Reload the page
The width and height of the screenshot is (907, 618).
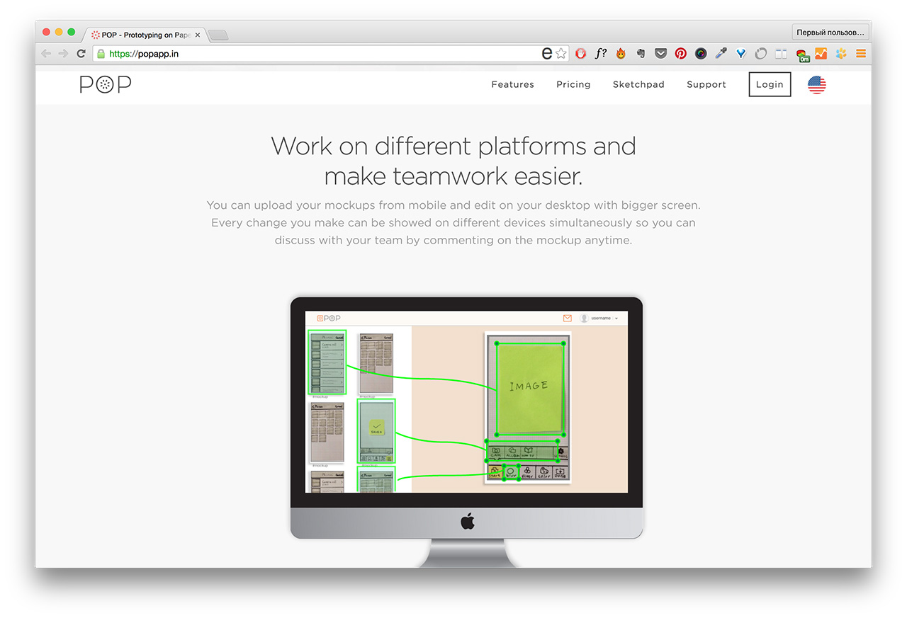pyautogui.click(x=81, y=53)
